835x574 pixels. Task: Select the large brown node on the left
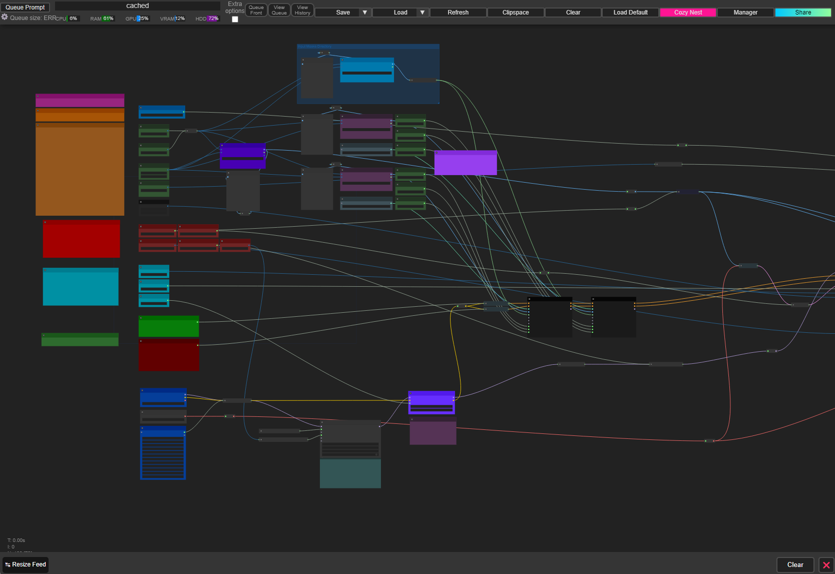point(80,169)
